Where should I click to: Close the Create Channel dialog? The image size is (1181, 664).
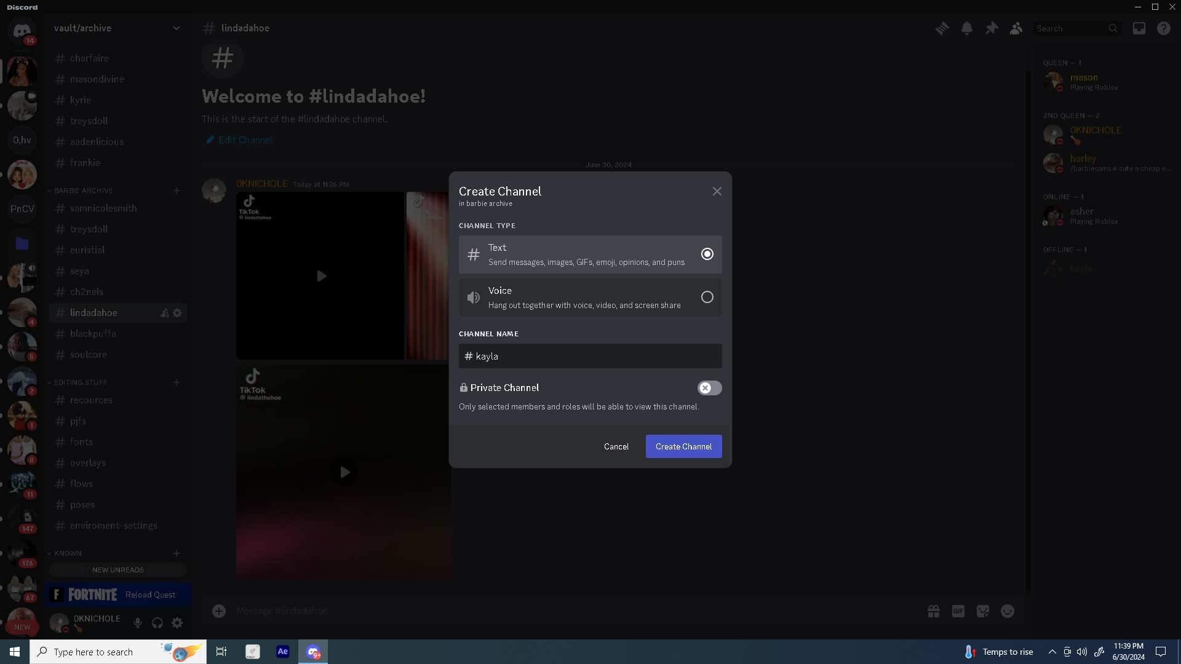(717, 191)
